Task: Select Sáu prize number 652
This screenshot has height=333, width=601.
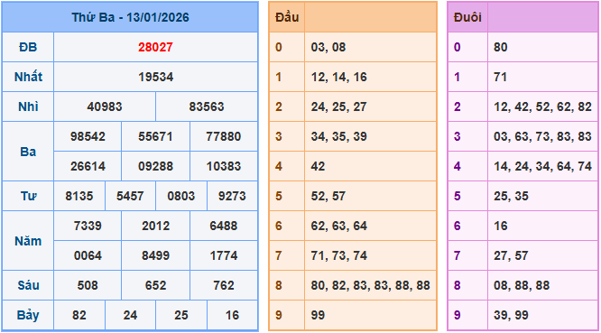Action: pos(155,285)
